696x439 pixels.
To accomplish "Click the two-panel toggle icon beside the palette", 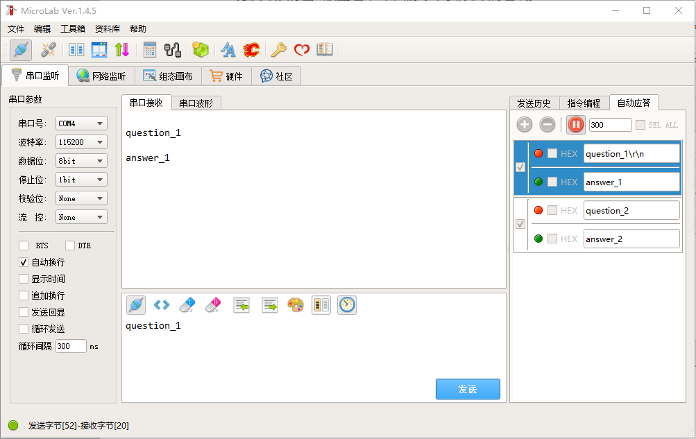I will [x=321, y=305].
